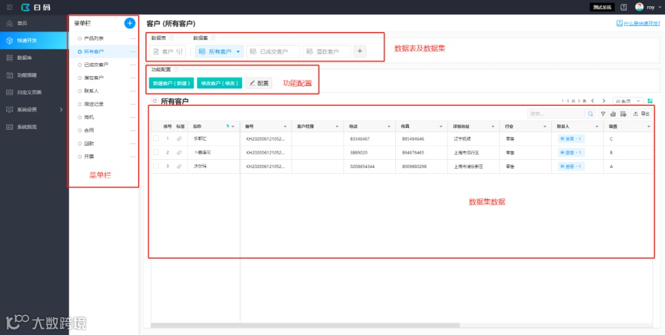
Task: Click the horizontal scrollbar under the table
Action: [305, 325]
